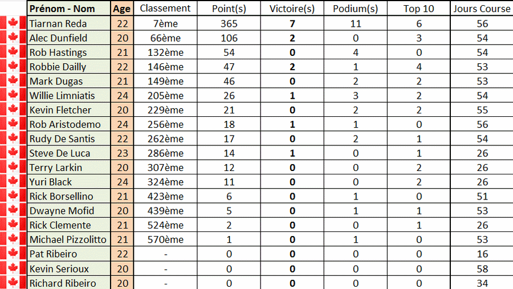Select the flag icon next to Rob Hastings

(13, 52)
